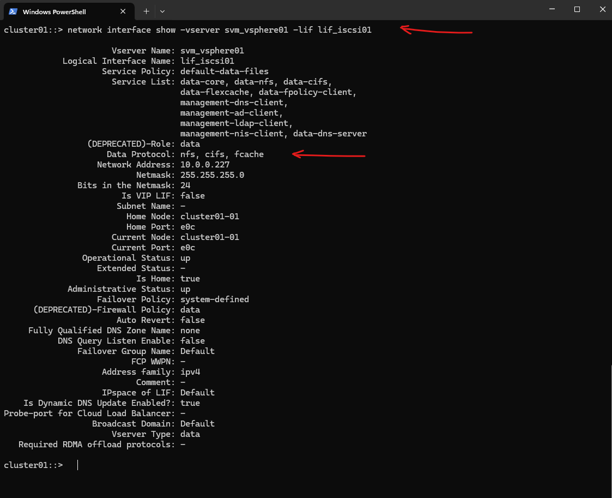The width and height of the screenshot is (612, 498).
Task: Click the Data Protocol value nfs, cifs, fcache
Action: click(222, 154)
